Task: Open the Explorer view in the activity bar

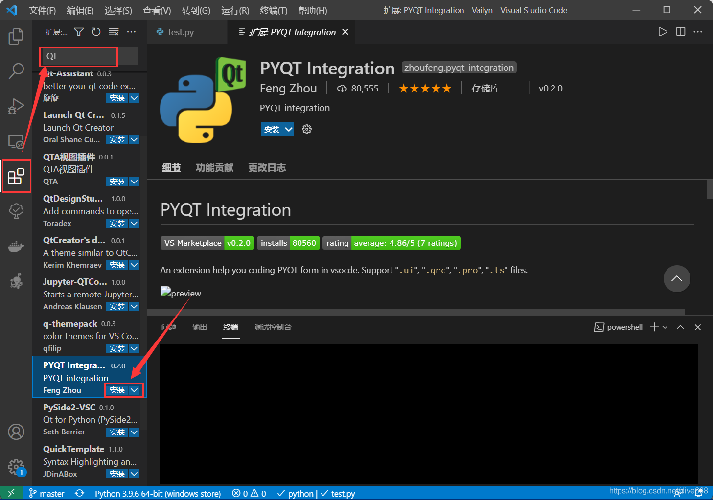Action: point(16,36)
